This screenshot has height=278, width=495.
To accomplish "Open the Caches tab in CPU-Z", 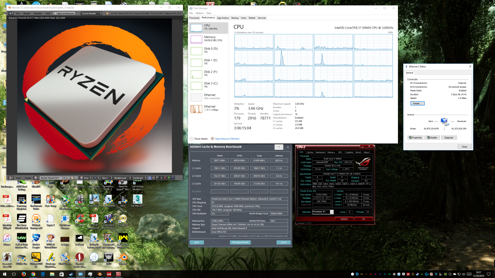I will pos(310,152).
